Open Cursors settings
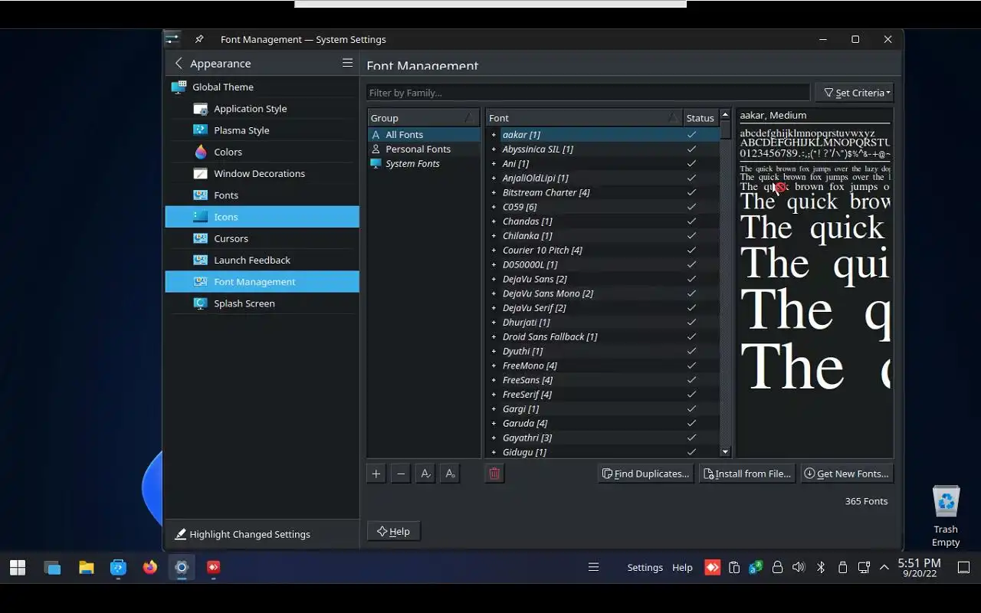This screenshot has height=613, width=981. coord(262,238)
